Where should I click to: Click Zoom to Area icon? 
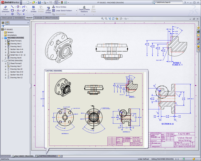click(x=106, y=19)
